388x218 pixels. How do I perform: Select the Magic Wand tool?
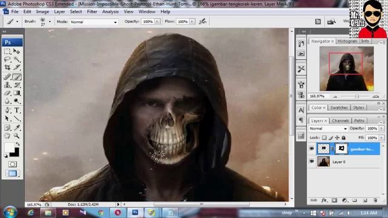click(16, 59)
